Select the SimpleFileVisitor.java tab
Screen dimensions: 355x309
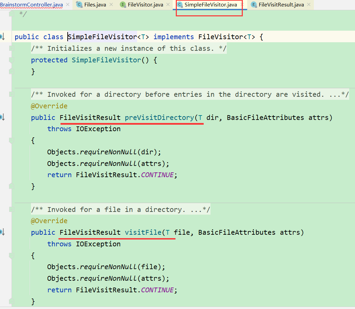coord(210,4)
